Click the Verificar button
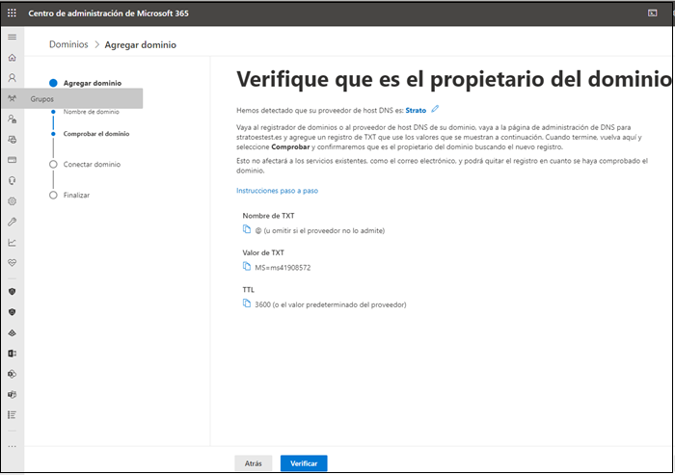 (304, 463)
